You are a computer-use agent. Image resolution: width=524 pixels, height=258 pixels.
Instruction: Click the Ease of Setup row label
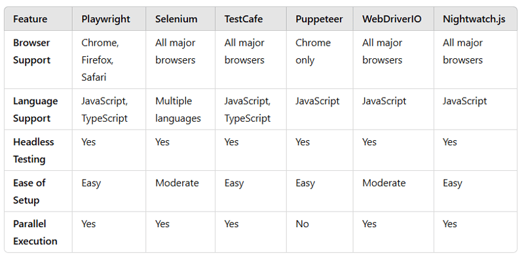tap(29, 191)
